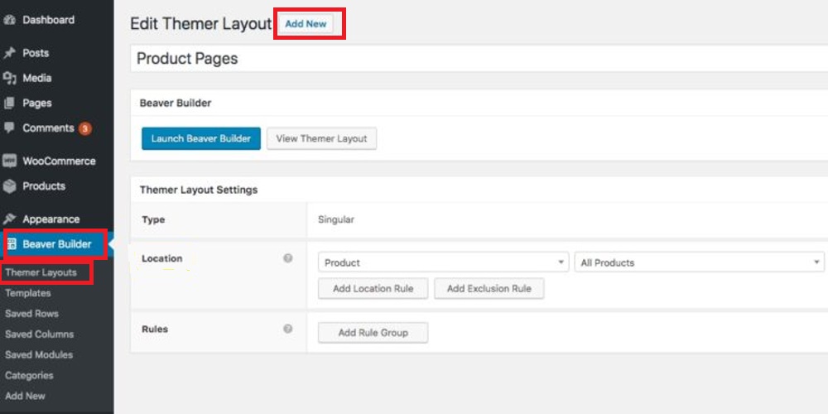
Task: Click the Products box icon
Action: [9, 185]
